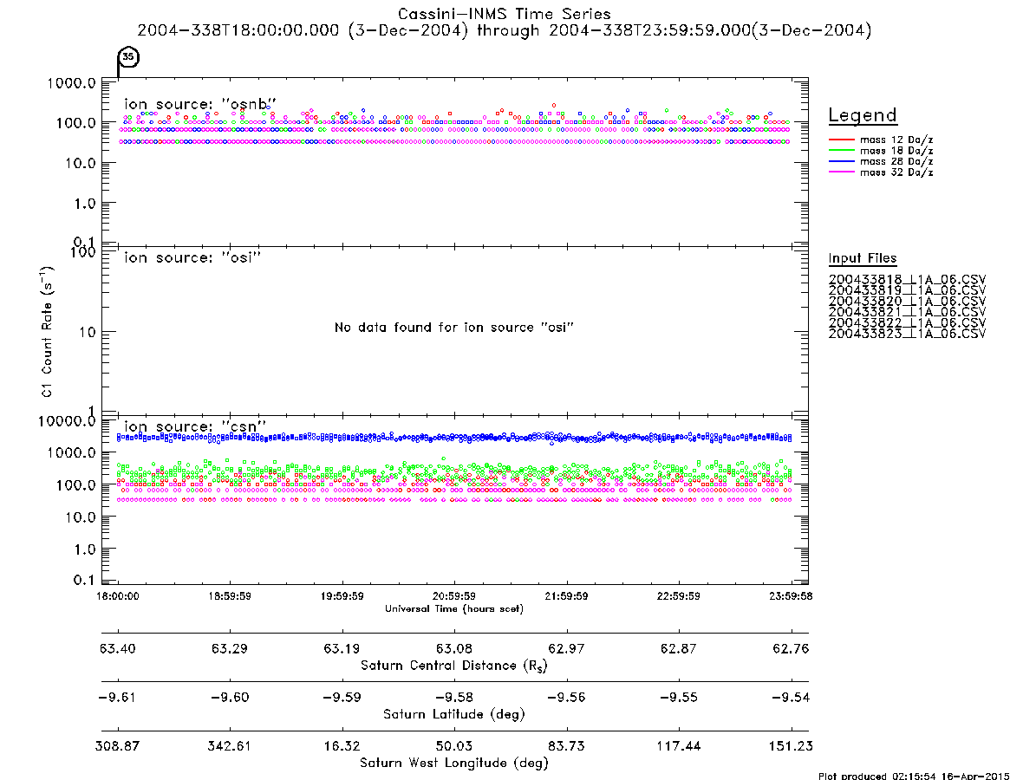
Task: Click the 63.40 distance value
Action: coord(118,648)
